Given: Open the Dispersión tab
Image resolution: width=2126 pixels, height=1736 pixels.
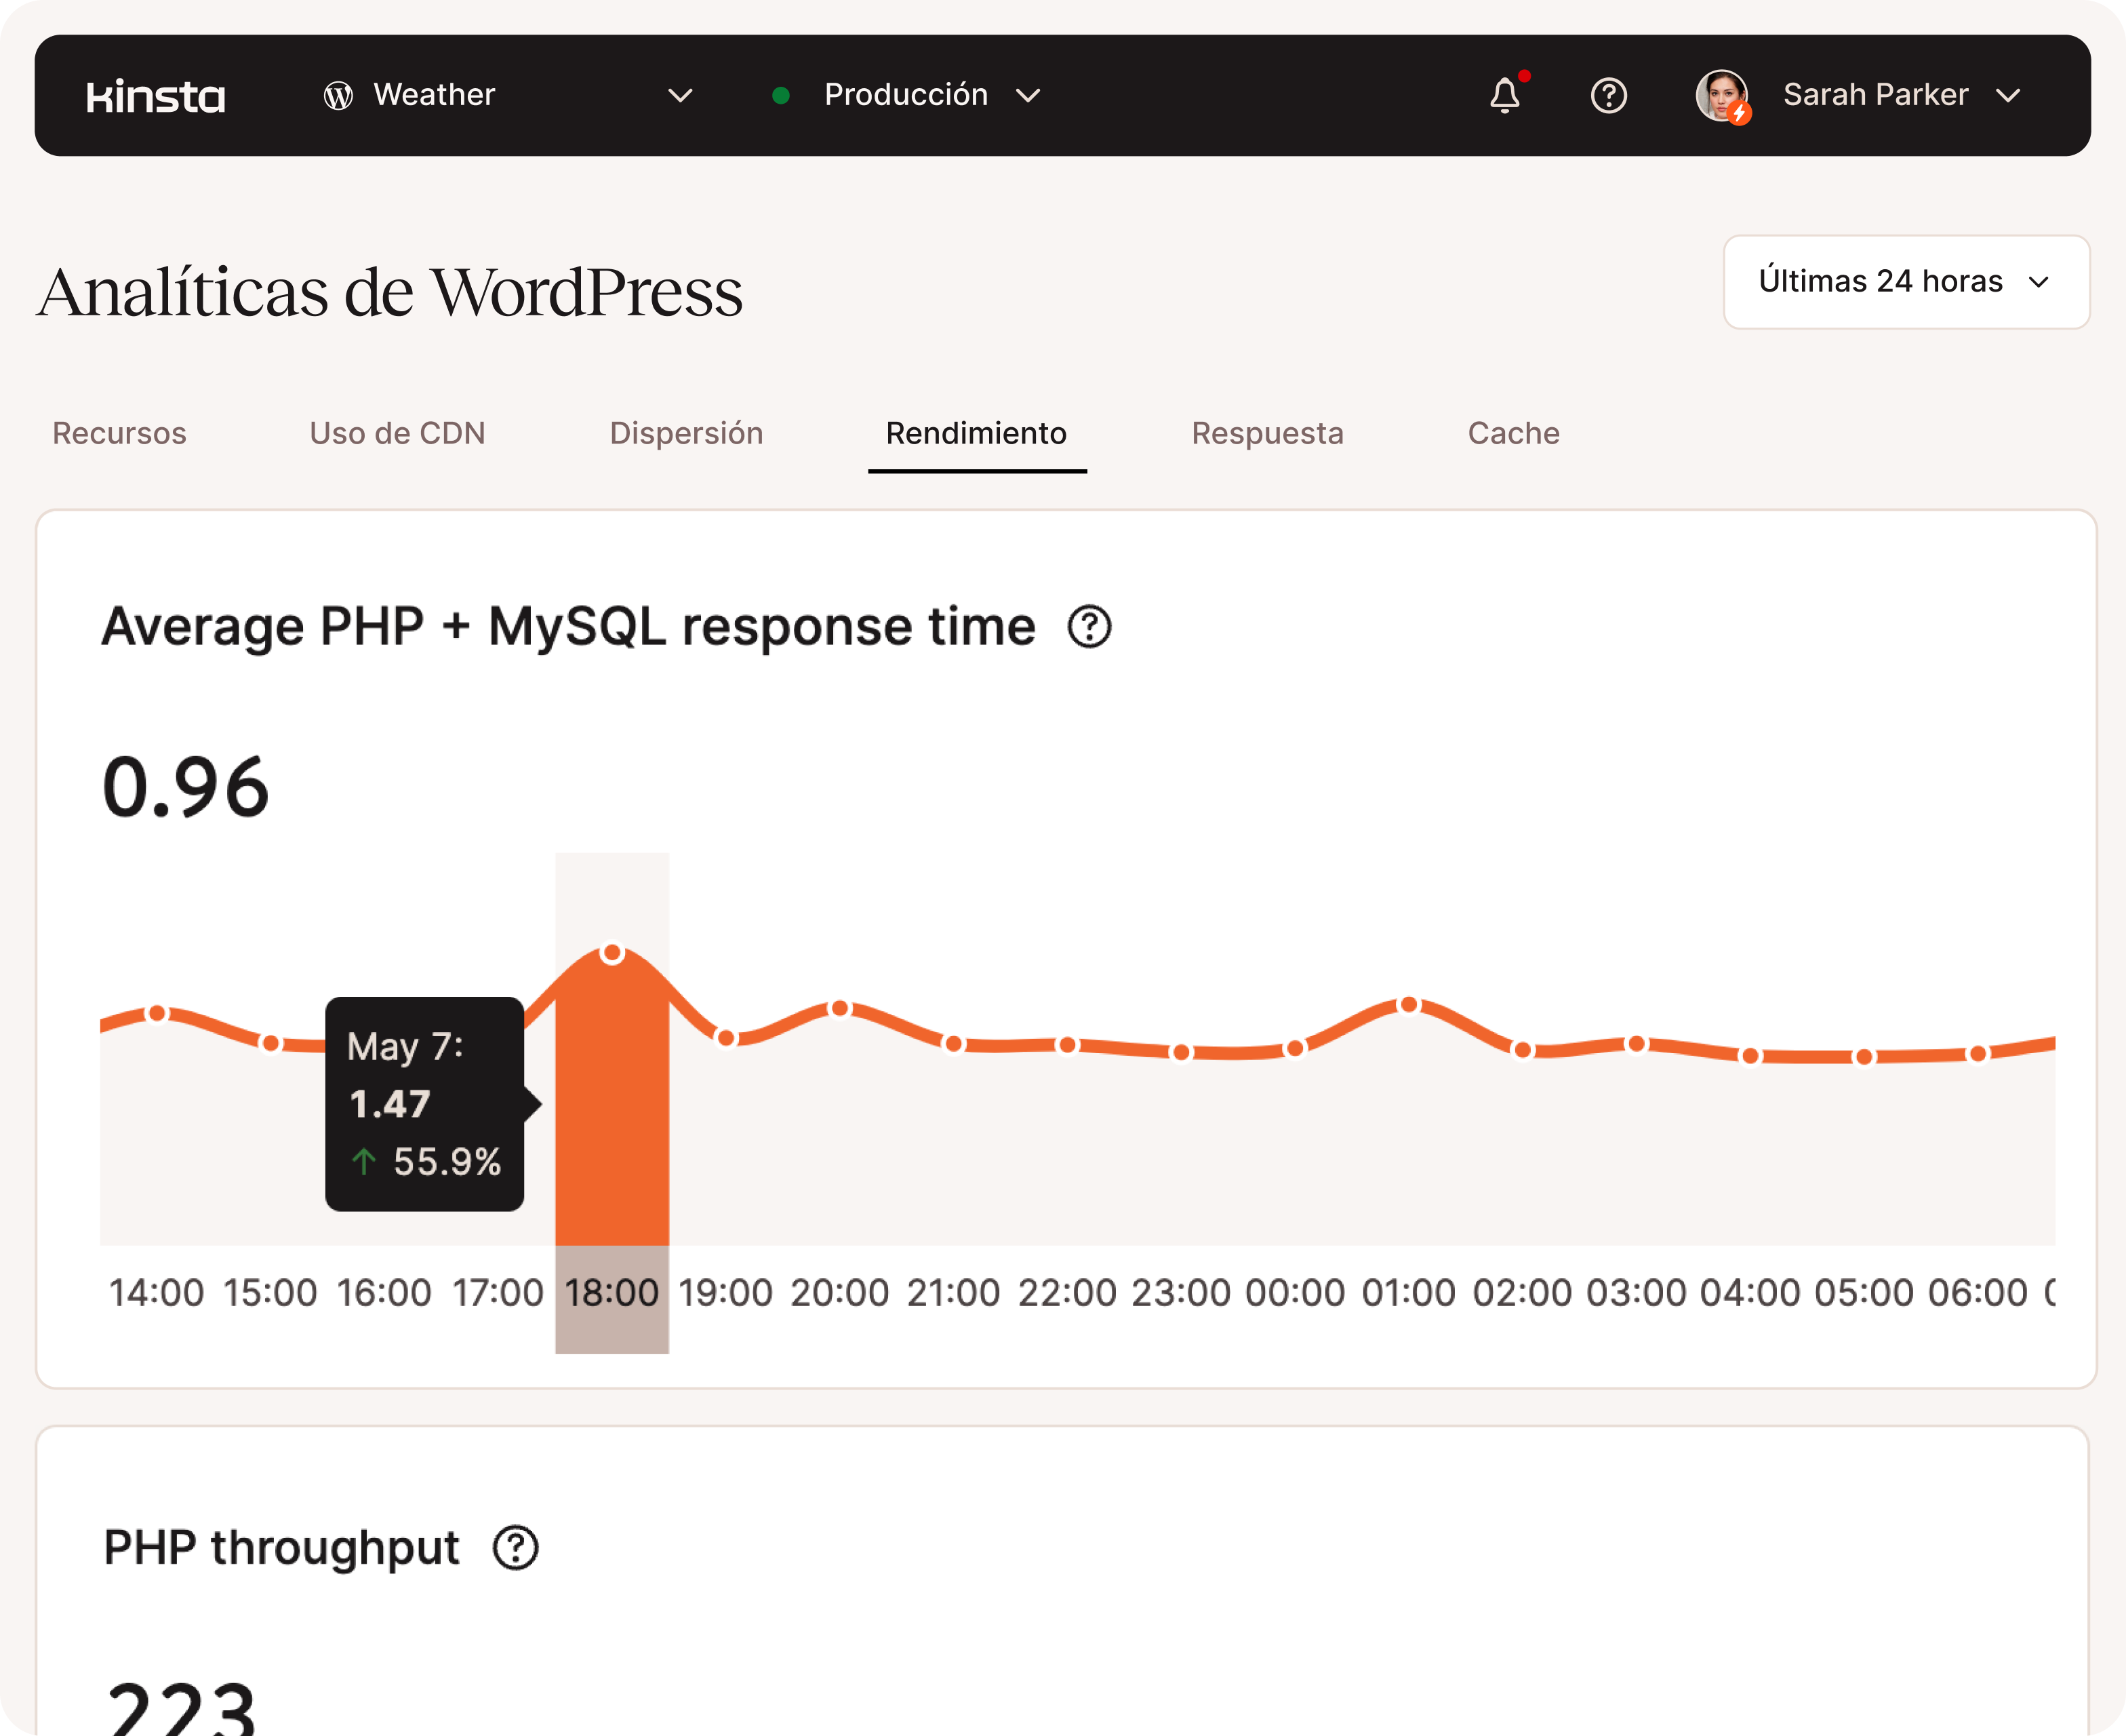Looking at the screenshot, I should coord(685,433).
